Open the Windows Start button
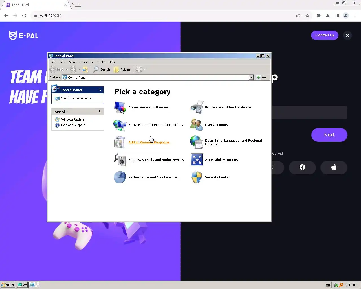 tap(8, 285)
